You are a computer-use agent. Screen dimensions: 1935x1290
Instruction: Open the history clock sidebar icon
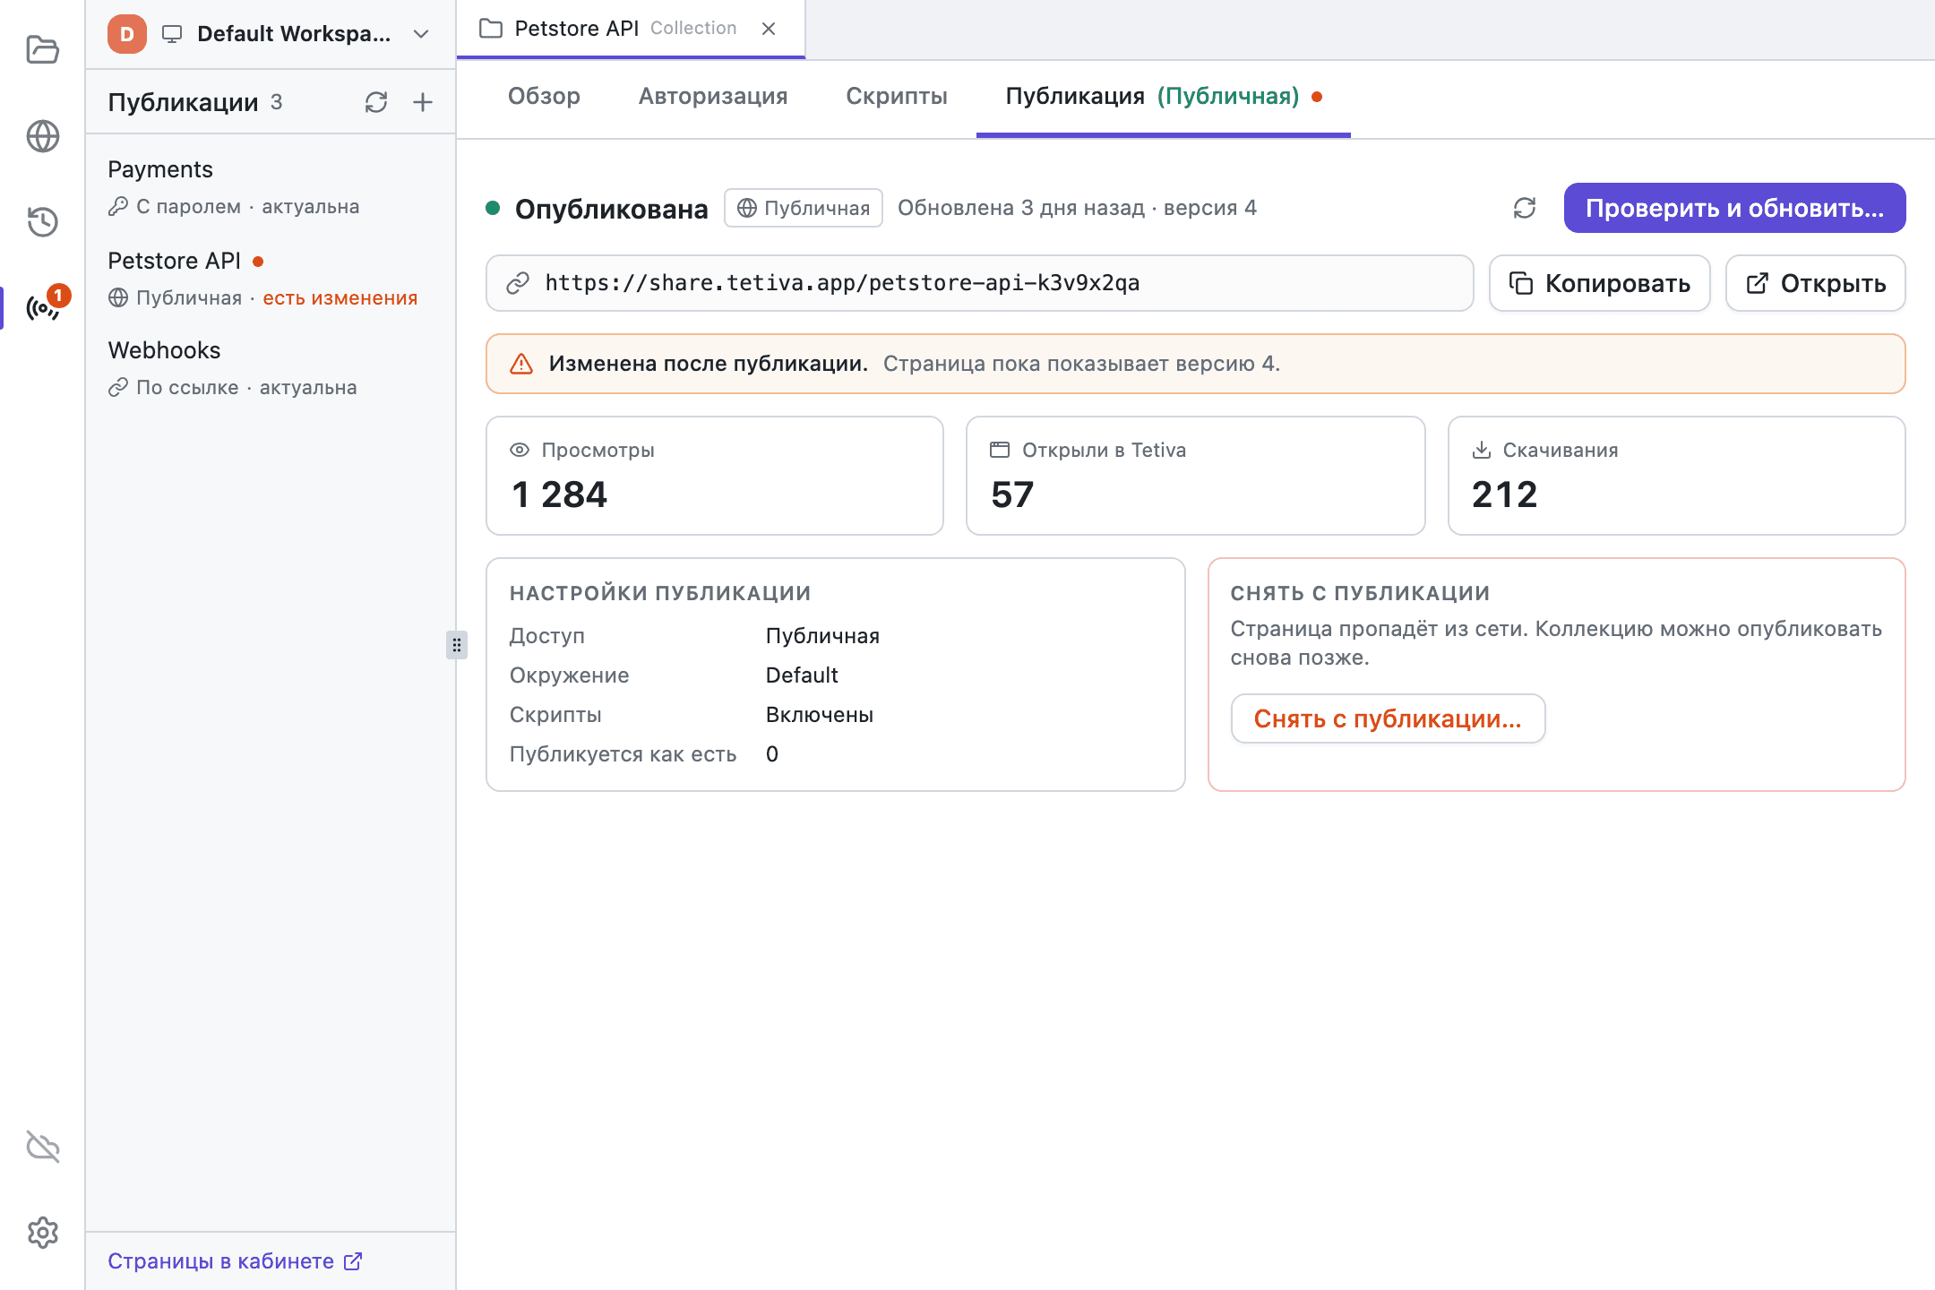(42, 221)
